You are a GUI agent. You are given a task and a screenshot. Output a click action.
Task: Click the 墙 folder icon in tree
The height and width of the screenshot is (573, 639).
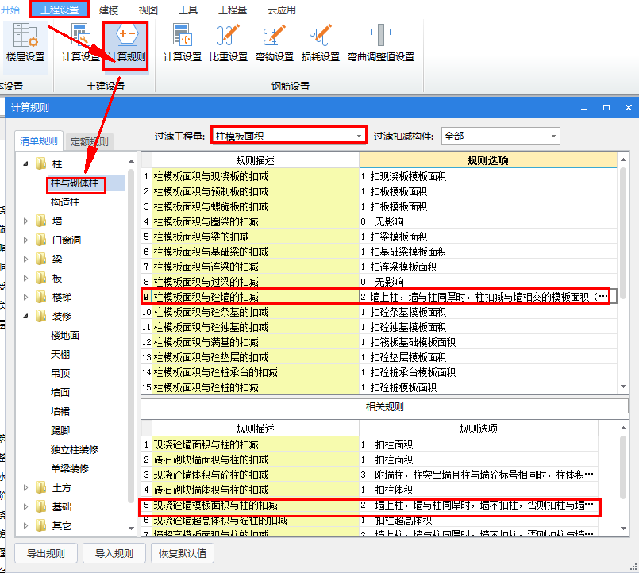(x=40, y=221)
